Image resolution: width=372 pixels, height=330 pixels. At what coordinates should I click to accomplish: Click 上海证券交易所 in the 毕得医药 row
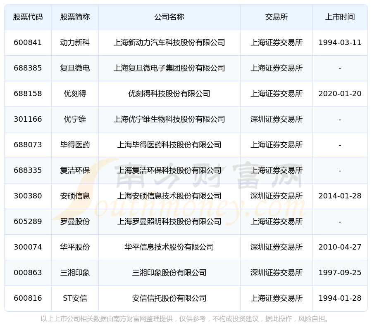click(x=277, y=145)
